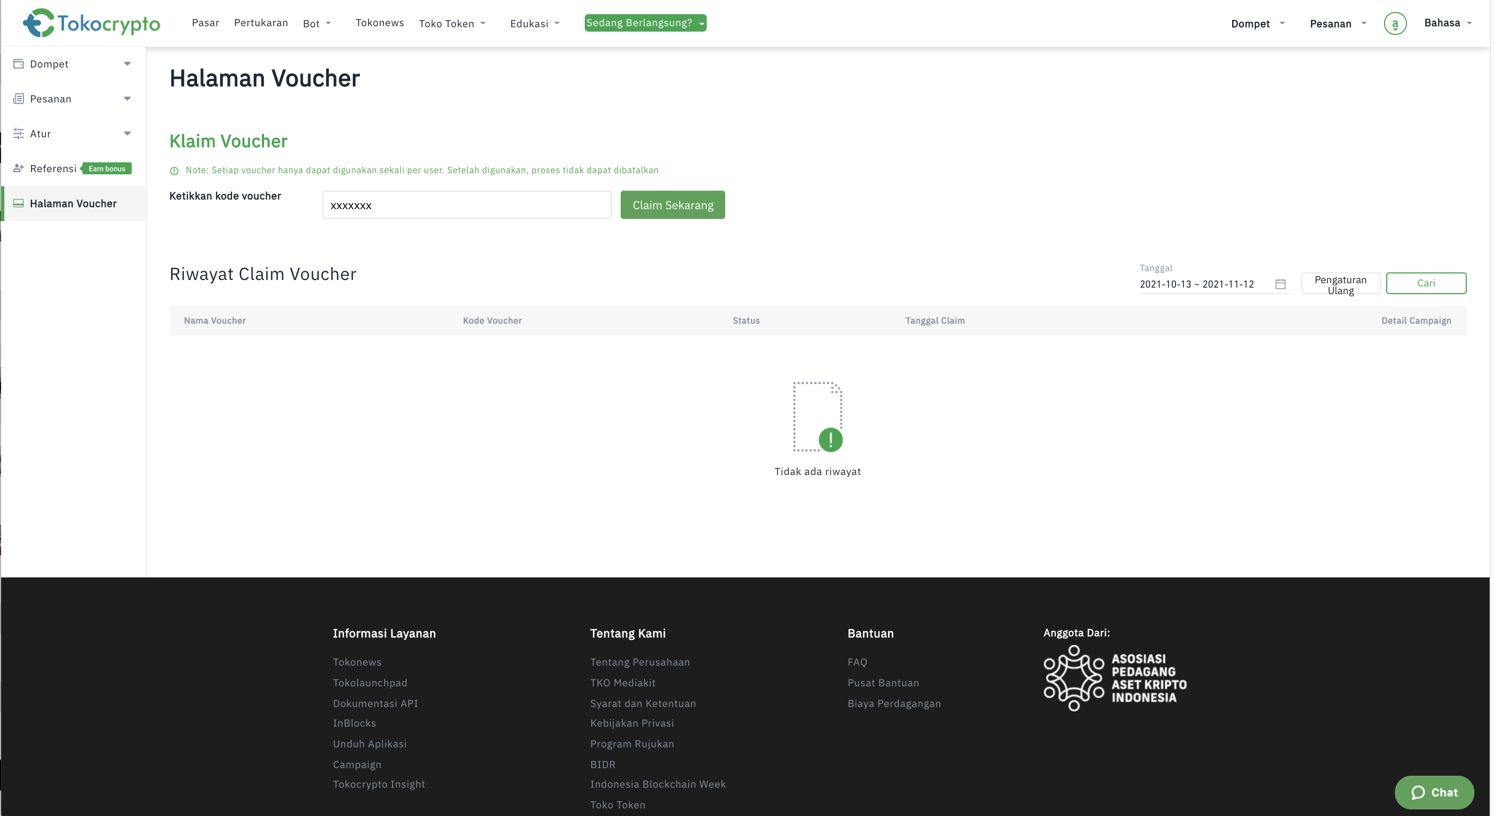Expand the Pesanan sidebar section
This screenshot has height=816, width=1494.
127,99
